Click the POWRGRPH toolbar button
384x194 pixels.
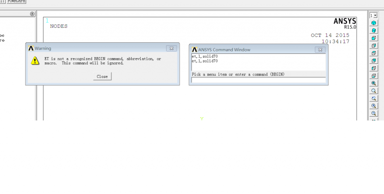[16, 1]
